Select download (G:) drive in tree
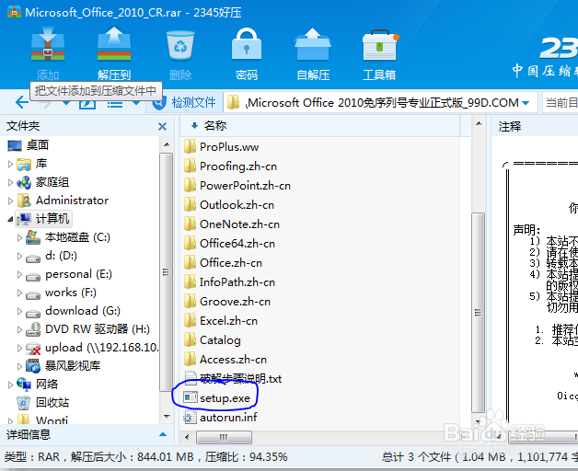The width and height of the screenshot is (578, 471). pos(83,311)
